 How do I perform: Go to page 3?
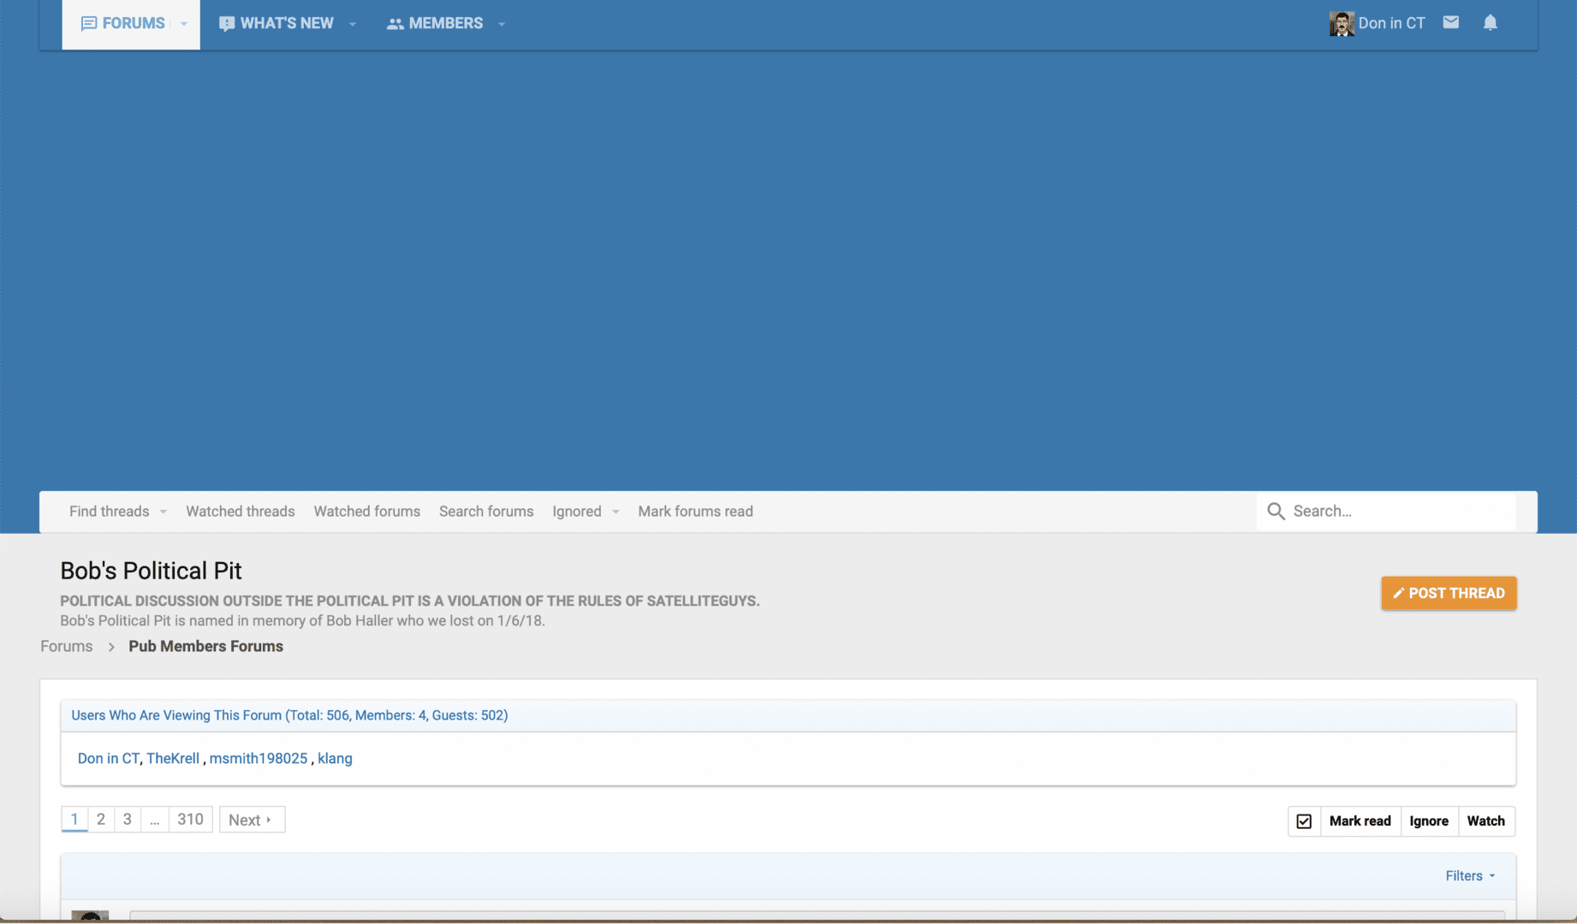(128, 819)
